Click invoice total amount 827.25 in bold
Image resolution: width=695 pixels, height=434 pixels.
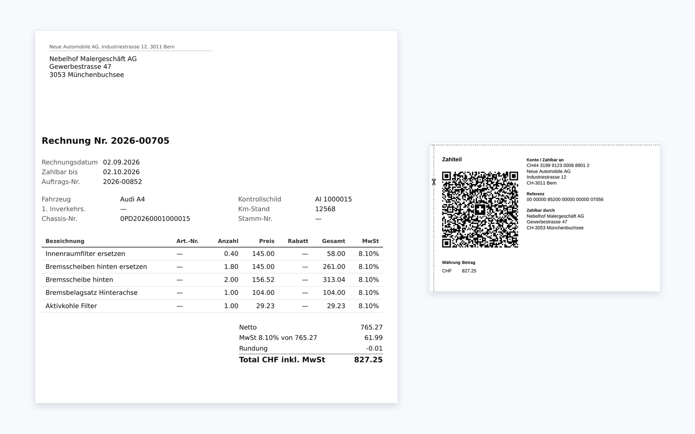point(368,360)
